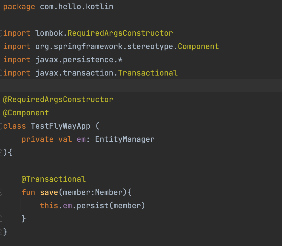Click fold marker beside ){ line
This screenshot has width=282, height=246.
click(1, 153)
